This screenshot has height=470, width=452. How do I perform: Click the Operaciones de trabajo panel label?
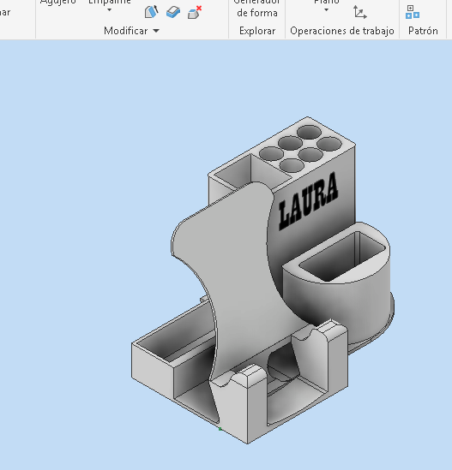click(342, 31)
